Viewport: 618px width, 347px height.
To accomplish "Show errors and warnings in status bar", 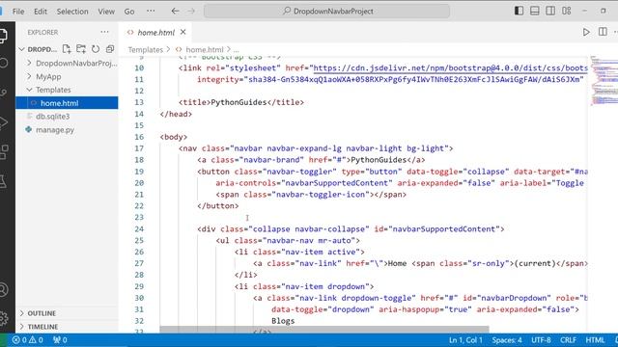I will click(28, 340).
